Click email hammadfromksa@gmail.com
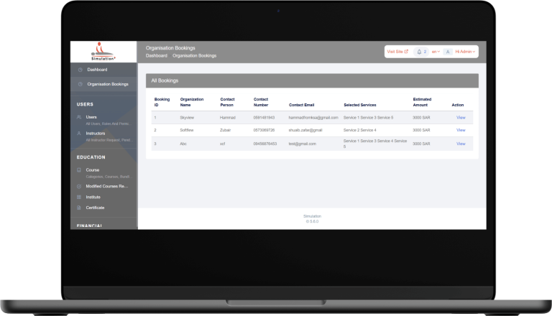Screen dimensions: 552x316 (313, 118)
